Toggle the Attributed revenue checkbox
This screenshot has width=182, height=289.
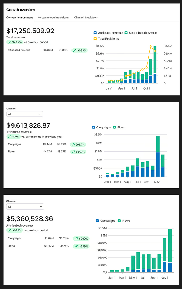(95, 33)
